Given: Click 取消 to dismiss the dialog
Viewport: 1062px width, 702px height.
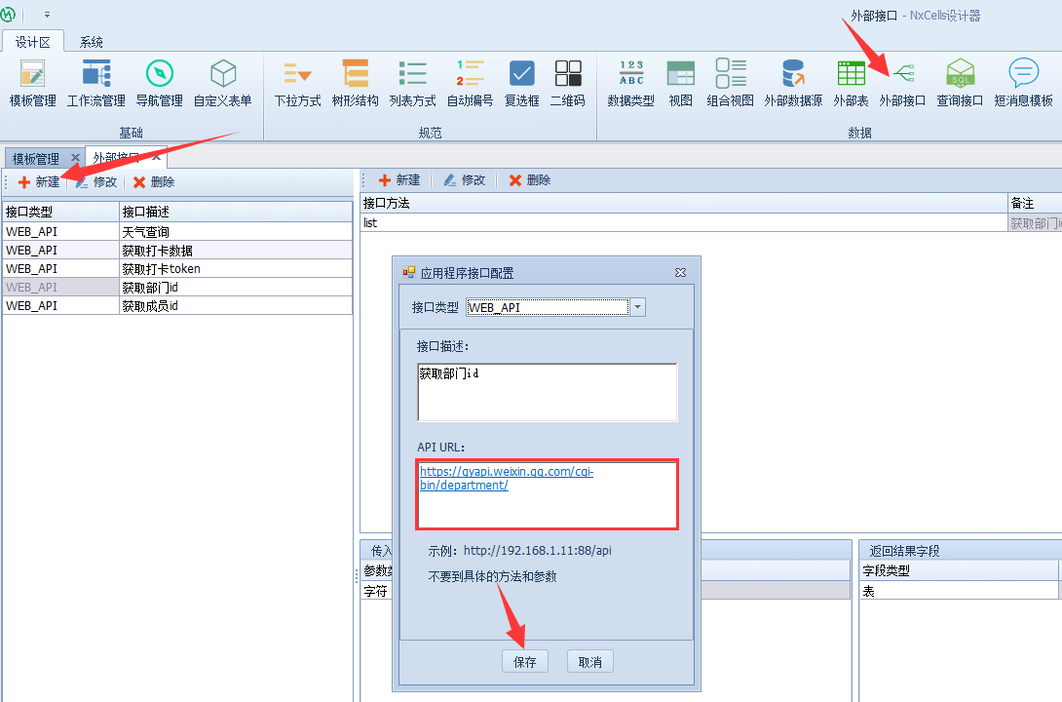Looking at the screenshot, I should click(589, 662).
